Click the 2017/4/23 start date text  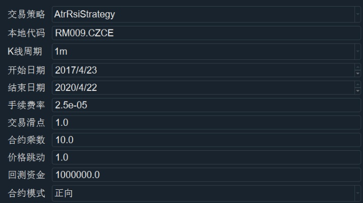point(76,70)
